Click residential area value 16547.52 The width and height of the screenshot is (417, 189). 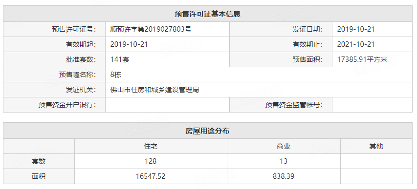point(151,176)
